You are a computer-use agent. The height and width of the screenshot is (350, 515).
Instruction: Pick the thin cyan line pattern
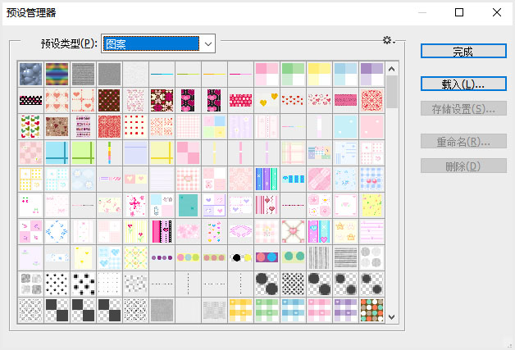pos(162,75)
